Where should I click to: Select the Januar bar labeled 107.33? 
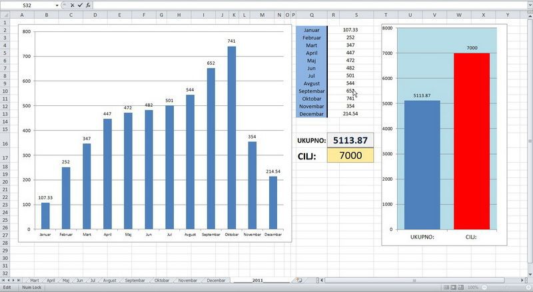(x=45, y=216)
